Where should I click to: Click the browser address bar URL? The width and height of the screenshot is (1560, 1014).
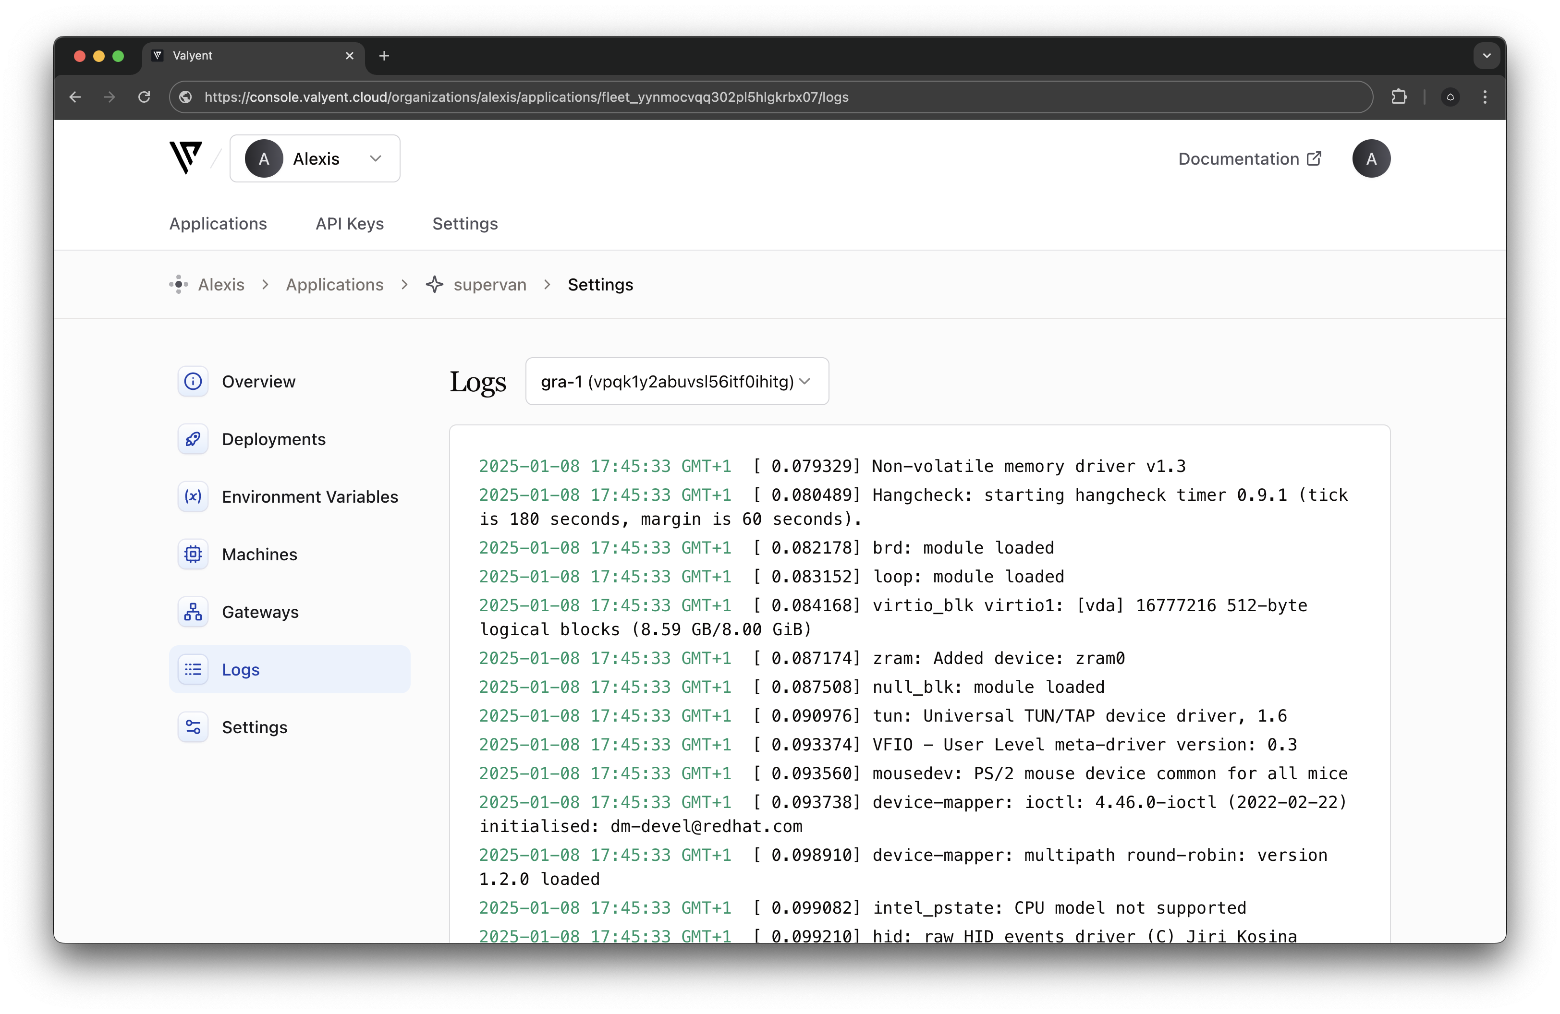pyautogui.click(x=525, y=97)
